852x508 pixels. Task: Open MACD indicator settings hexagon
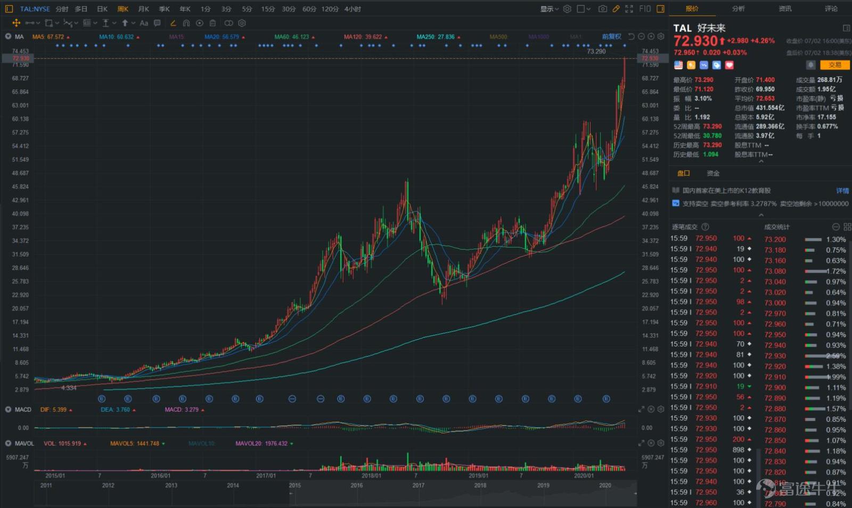click(x=661, y=409)
